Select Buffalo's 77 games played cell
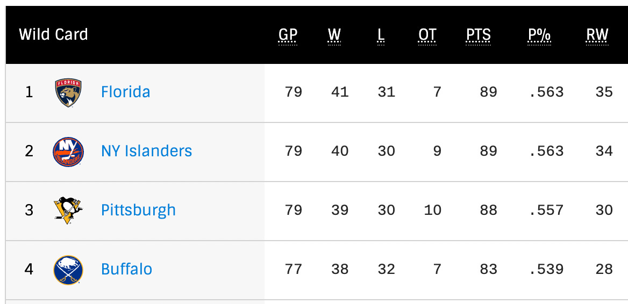 294,269
